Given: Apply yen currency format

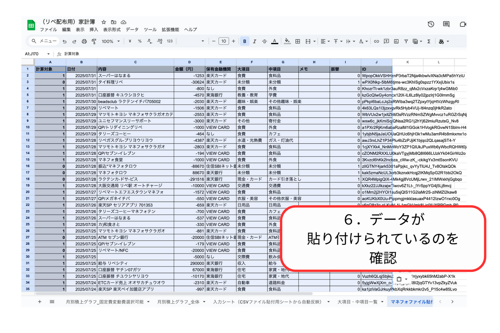Looking at the screenshot, I should tap(130, 41).
